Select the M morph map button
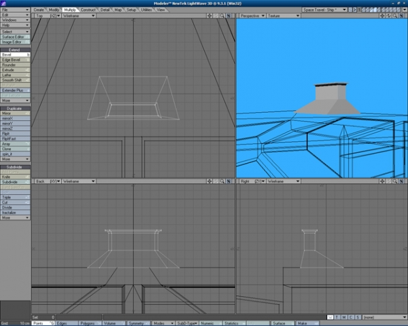The image size is (408, 326). (x=344, y=317)
